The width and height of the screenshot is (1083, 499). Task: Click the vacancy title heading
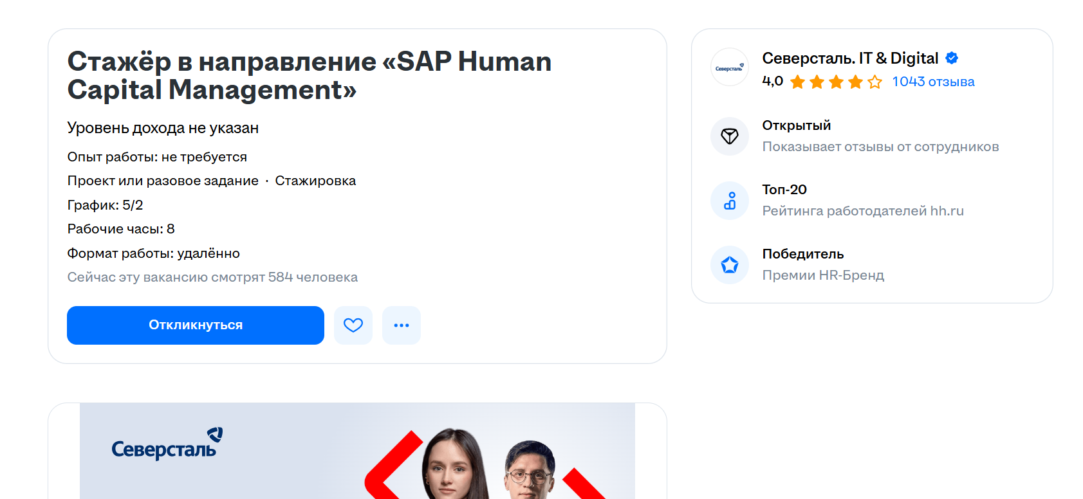tap(309, 75)
